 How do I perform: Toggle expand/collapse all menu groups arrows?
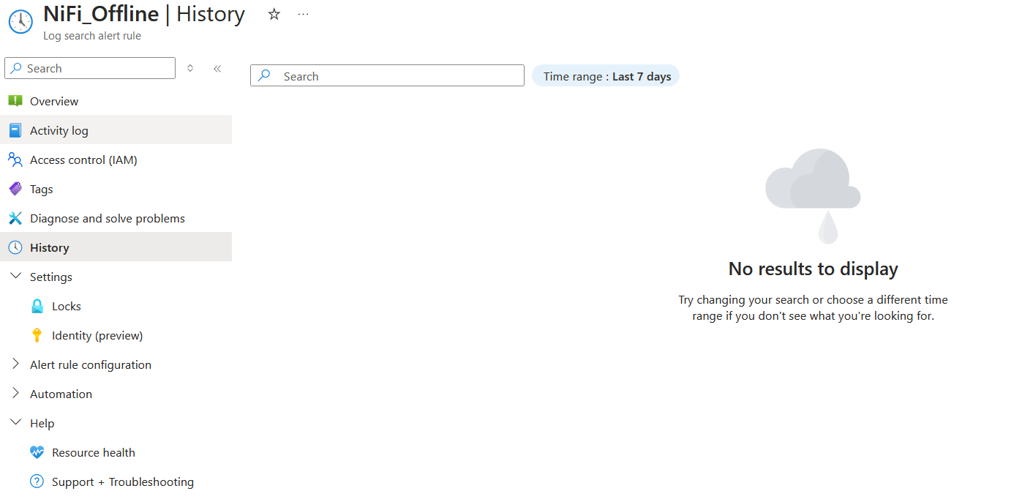190,68
